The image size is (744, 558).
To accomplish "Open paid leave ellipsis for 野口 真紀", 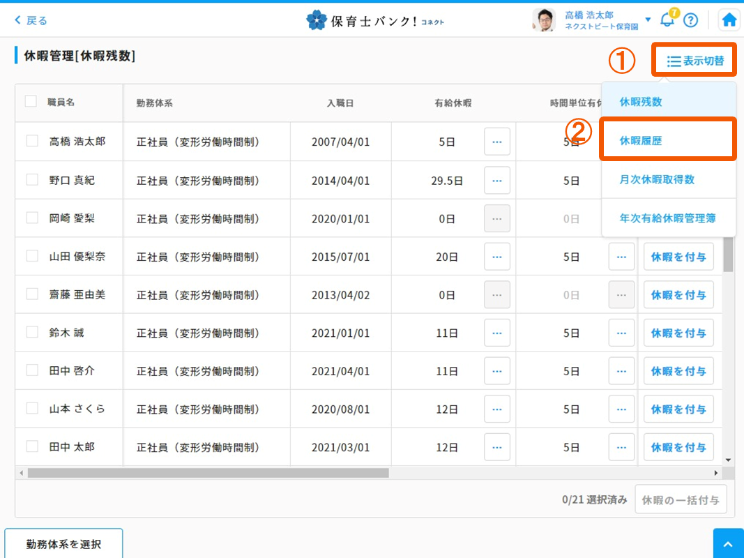I will [x=496, y=180].
